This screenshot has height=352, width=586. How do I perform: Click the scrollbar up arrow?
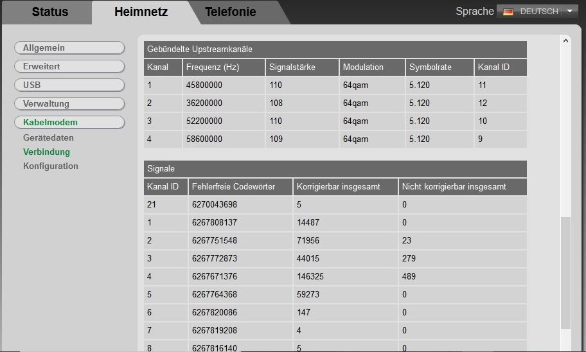(565, 40)
